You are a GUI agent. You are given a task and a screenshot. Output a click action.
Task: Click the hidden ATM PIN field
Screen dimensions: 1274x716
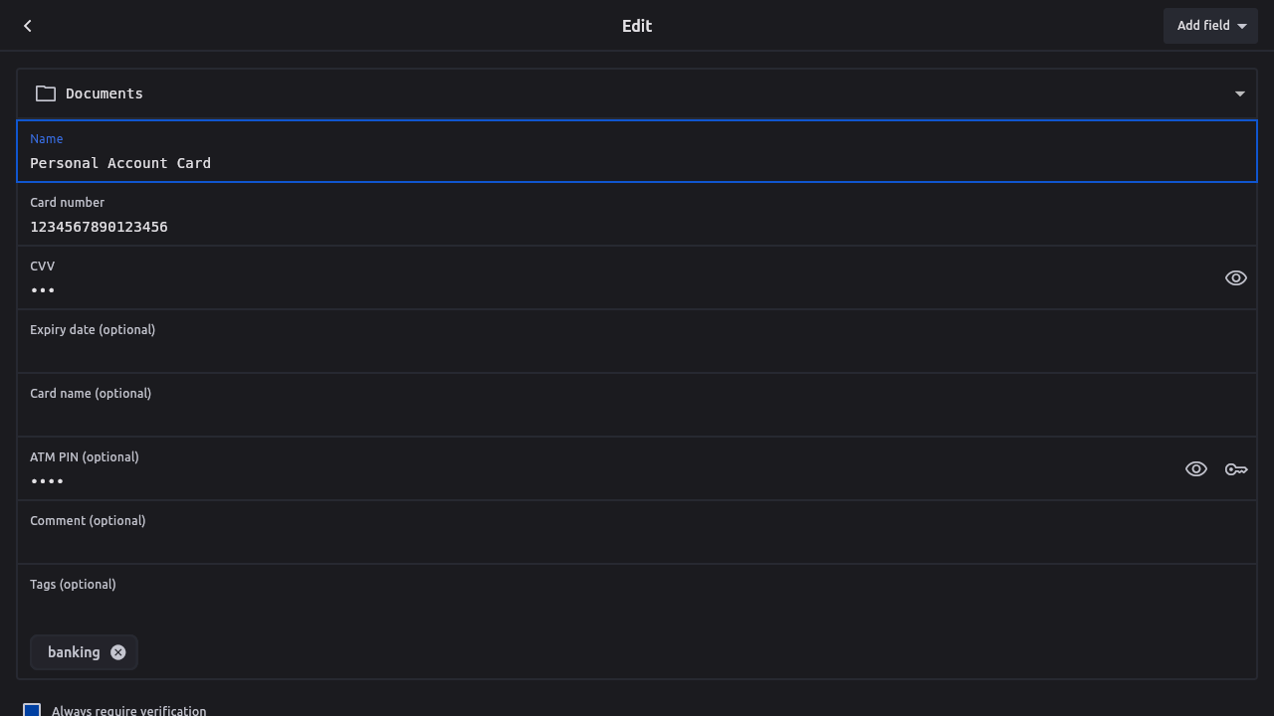coord(597,480)
